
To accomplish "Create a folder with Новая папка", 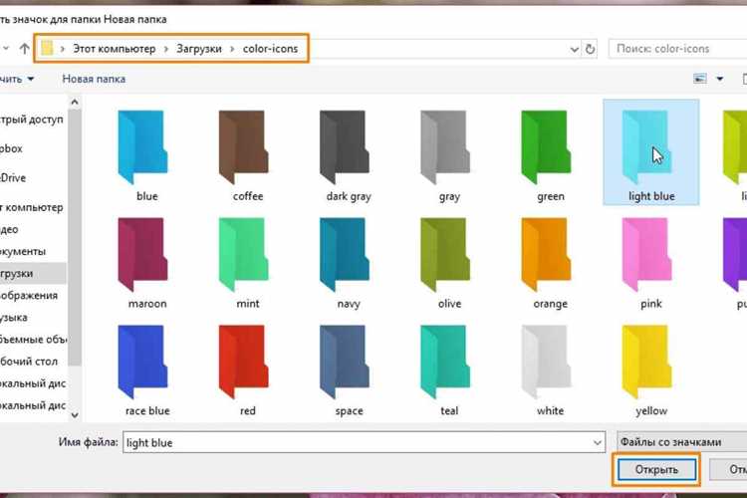I will [x=94, y=79].
